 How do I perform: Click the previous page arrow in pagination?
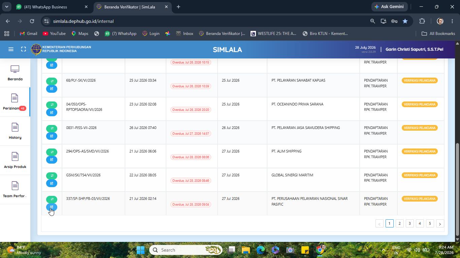point(379,224)
